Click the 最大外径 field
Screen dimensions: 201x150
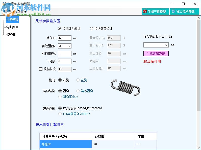(114, 54)
